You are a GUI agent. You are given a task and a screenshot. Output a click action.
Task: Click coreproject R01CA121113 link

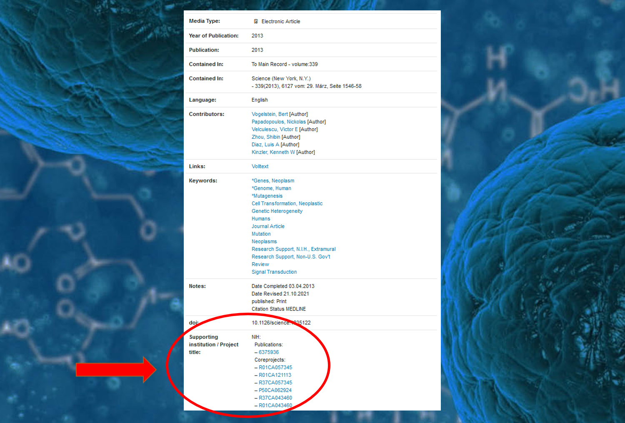click(275, 375)
